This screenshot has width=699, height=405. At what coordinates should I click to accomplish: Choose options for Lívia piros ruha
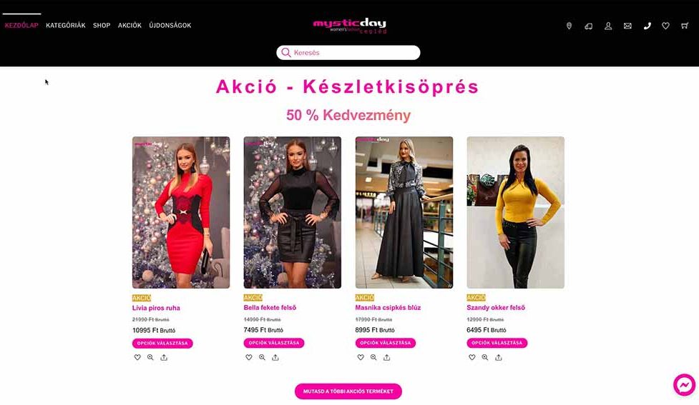click(x=162, y=343)
